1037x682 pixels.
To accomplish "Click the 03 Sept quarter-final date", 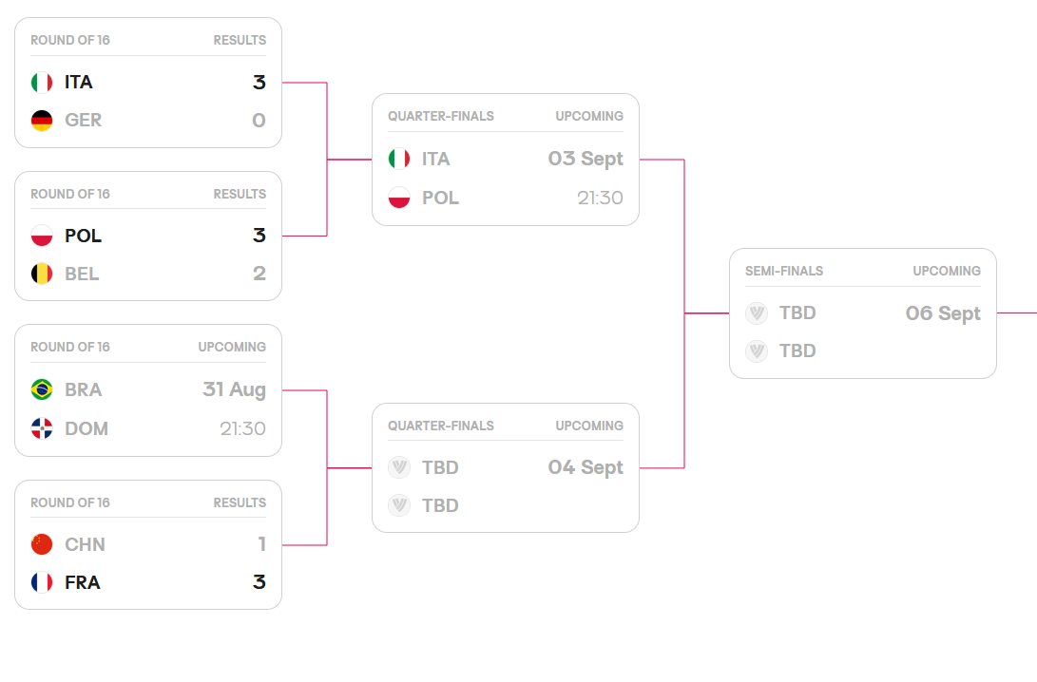I will pos(586,159).
